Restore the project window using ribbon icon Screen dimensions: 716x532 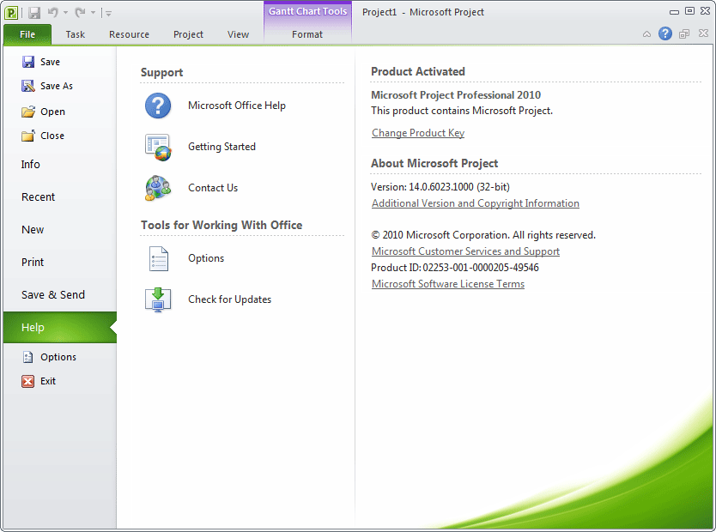coord(684,33)
